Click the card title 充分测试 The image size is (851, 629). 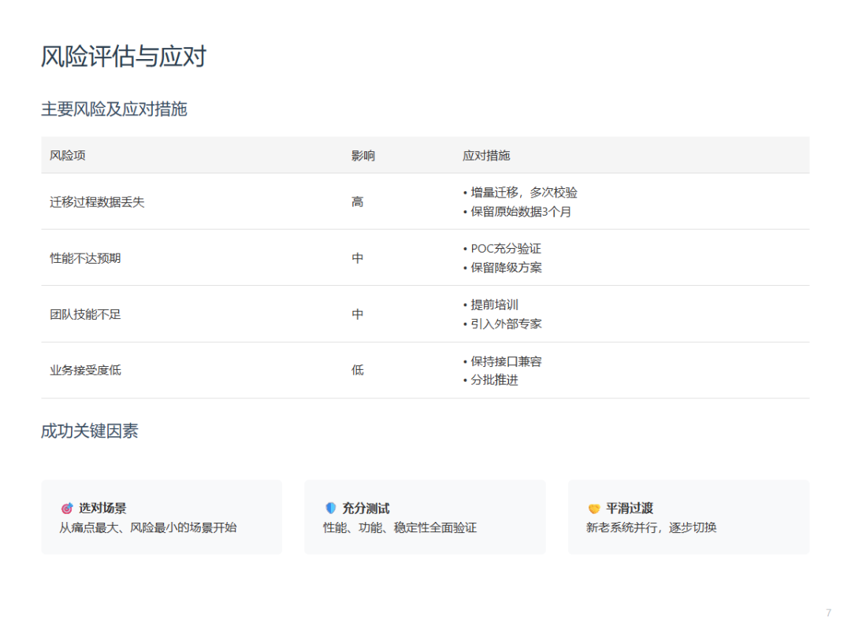point(366,508)
